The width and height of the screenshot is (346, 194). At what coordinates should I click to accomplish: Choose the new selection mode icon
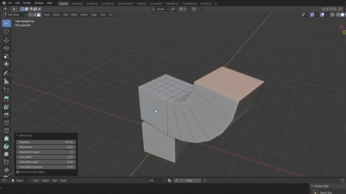click(x=22, y=9)
